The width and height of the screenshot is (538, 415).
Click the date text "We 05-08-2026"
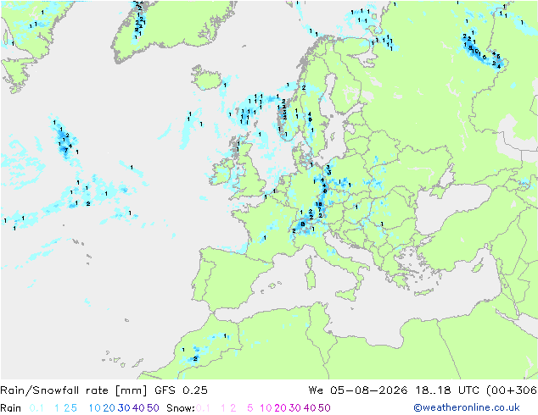pos(358,390)
